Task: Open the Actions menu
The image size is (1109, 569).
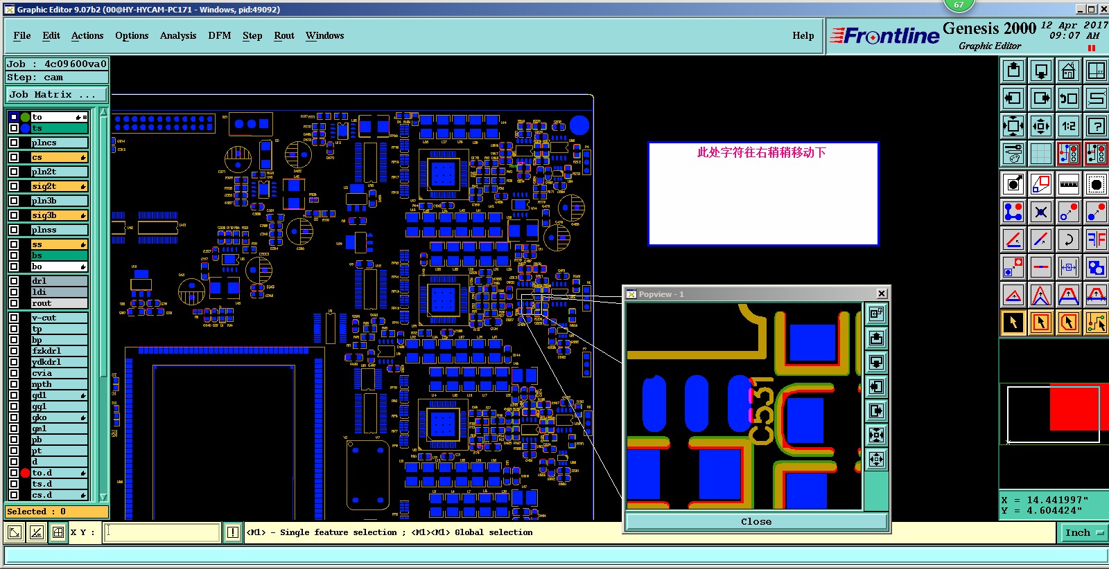Action: [x=87, y=36]
